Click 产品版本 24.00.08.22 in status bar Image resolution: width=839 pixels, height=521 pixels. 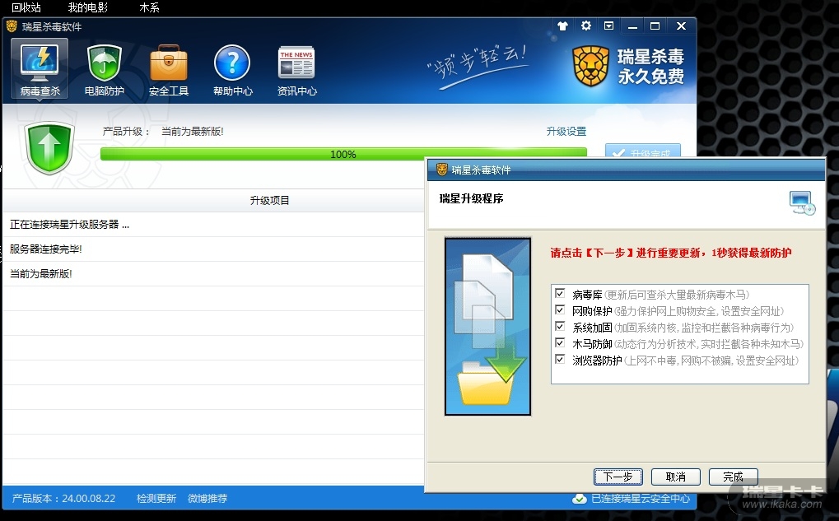63,499
